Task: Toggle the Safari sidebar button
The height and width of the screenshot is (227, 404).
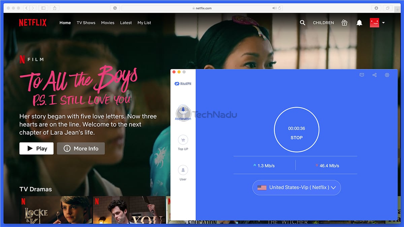Action: [x=43, y=8]
